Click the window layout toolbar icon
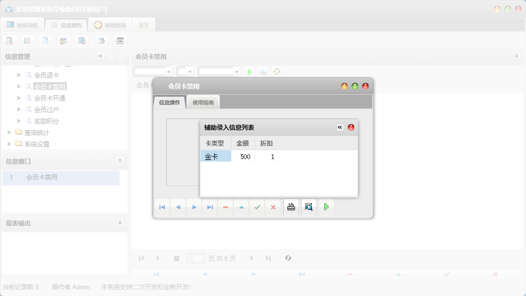This screenshot has height=296, width=526. click(x=120, y=41)
